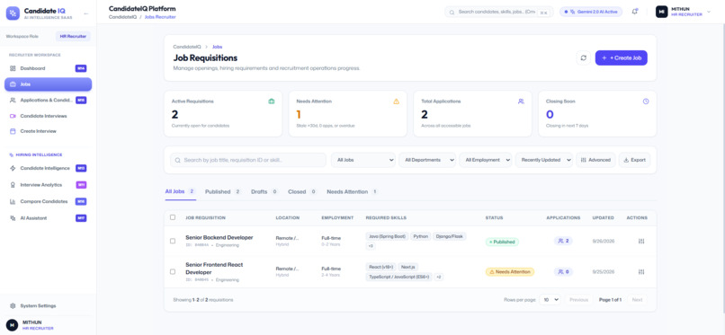Click the Applications & Candidates people icon
Image resolution: width=725 pixels, height=335 pixels.
13,100
